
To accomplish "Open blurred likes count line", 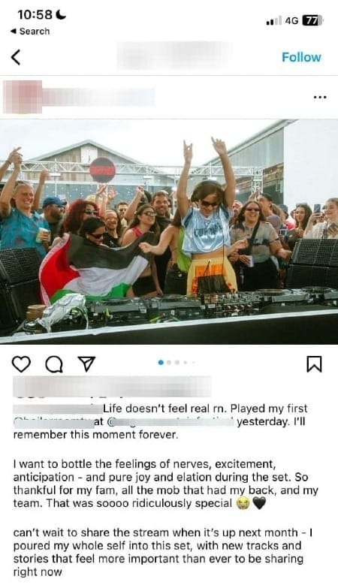I will tap(112, 387).
